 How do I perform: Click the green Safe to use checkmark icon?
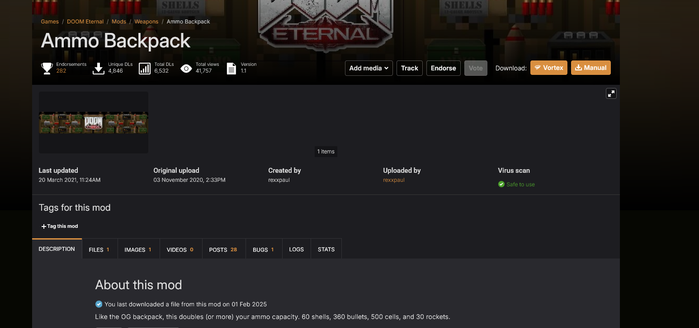tap(501, 184)
